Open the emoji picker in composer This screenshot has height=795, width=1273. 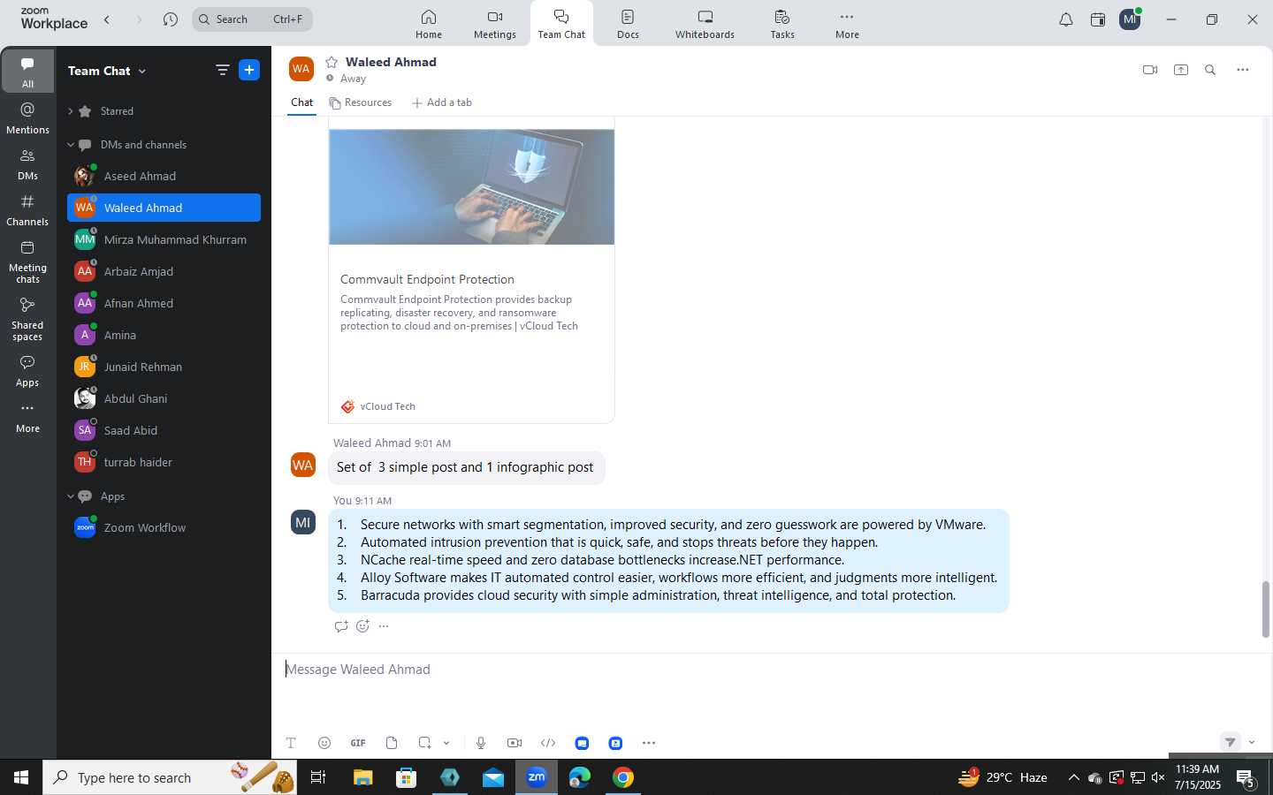point(324,743)
